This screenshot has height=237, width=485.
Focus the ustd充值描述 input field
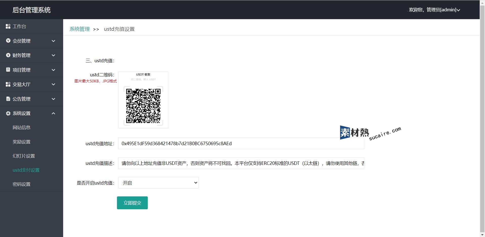pos(241,163)
